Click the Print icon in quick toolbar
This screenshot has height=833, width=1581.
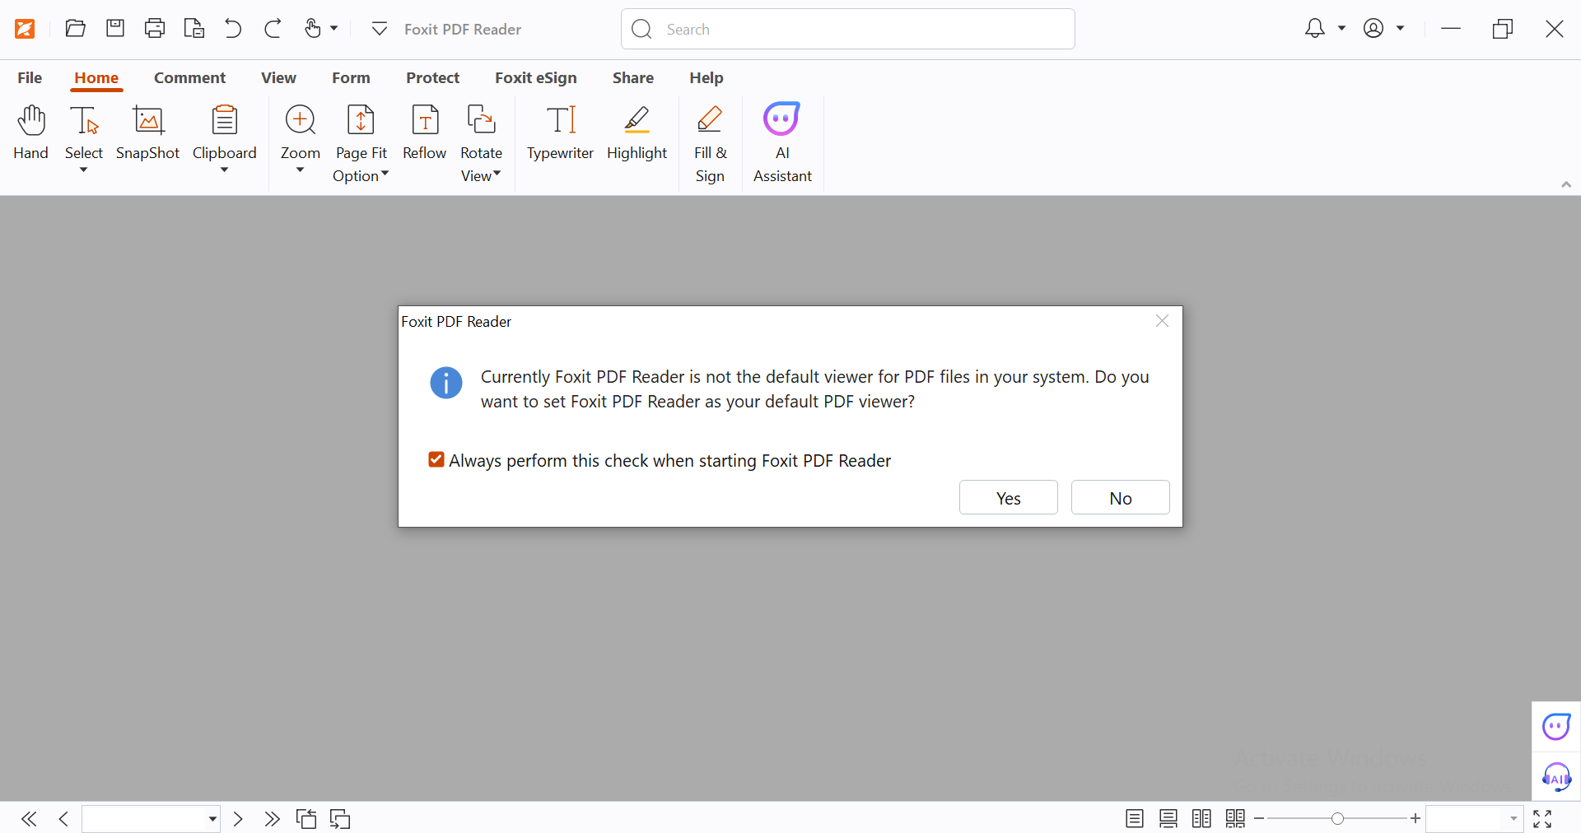tap(155, 29)
